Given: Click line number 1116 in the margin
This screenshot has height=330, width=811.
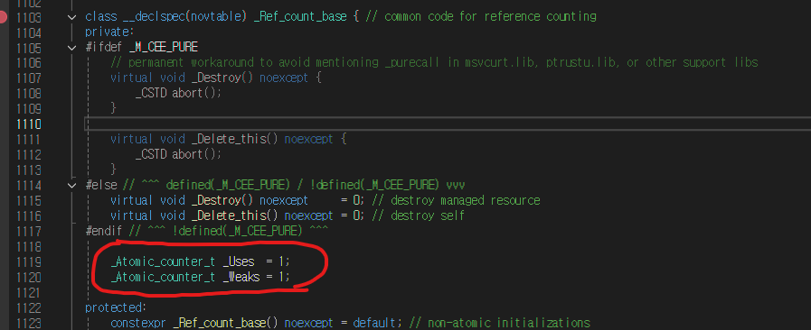Looking at the screenshot, I should pos(28,215).
